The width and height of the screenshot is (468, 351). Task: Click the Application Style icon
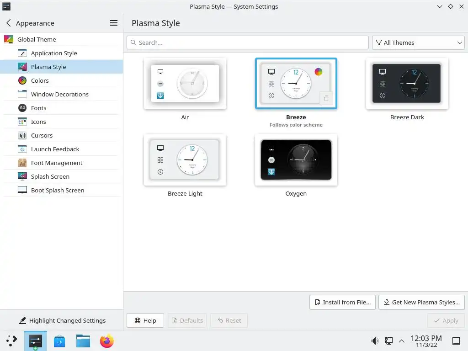point(22,53)
